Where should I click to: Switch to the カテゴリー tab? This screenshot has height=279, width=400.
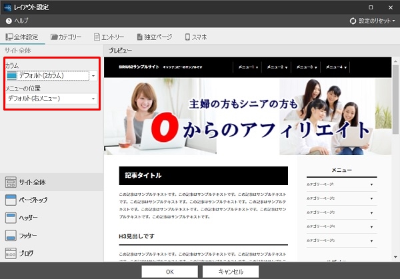click(66, 37)
